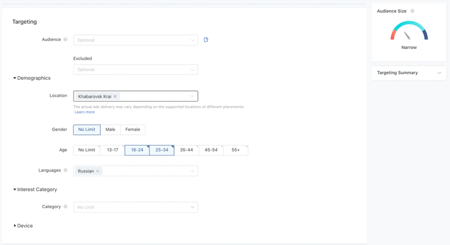Select the 55+ age group
This screenshot has width=450, height=245.
pyautogui.click(x=236, y=150)
